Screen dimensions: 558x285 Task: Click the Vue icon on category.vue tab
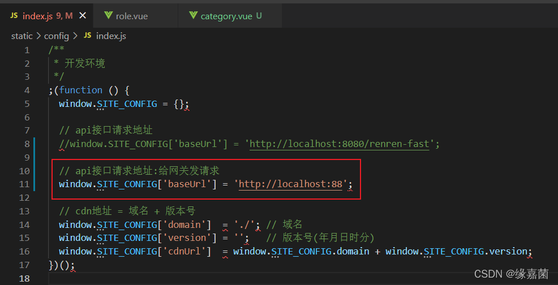(193, 16)
